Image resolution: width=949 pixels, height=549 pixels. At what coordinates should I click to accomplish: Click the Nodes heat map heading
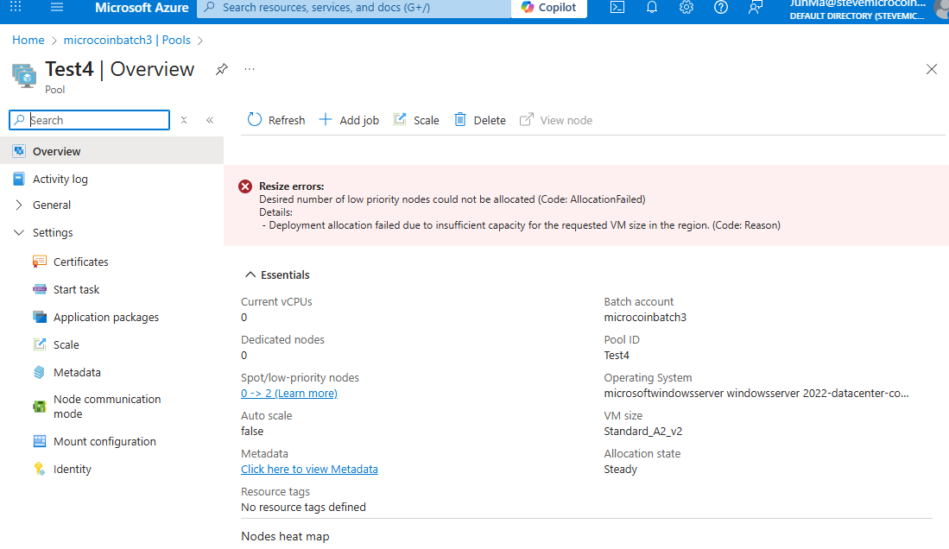tap(285, 536)
